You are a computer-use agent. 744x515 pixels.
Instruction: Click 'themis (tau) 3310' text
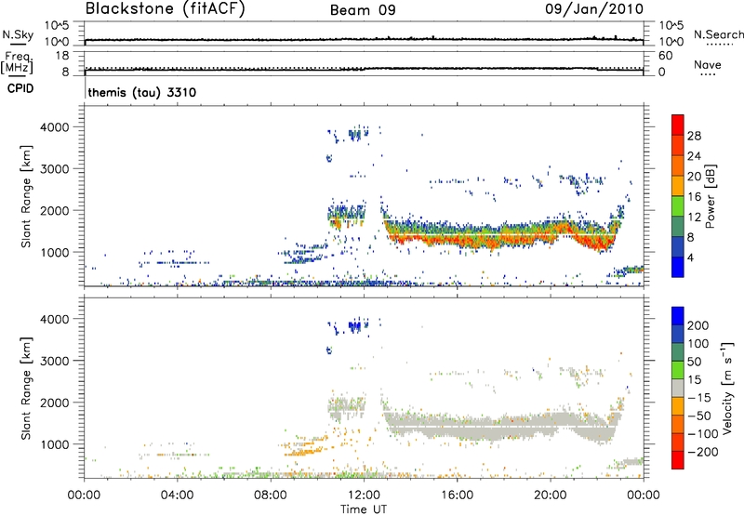pyautogui.click(x=142, y=92)
